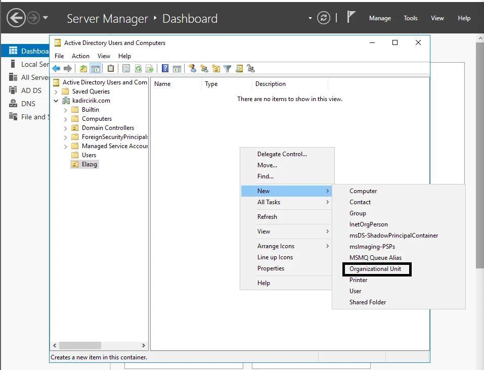484x370 pixels.
Task: Click the DNS icon in Server Manager sidebar
Action: pos(13,104)
